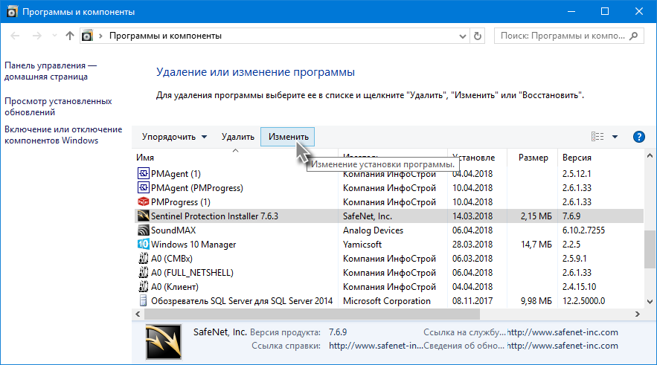The image size is (657, 365).
Task: Refresh the Программы и компоненты list
Action: tap(477, 36)
